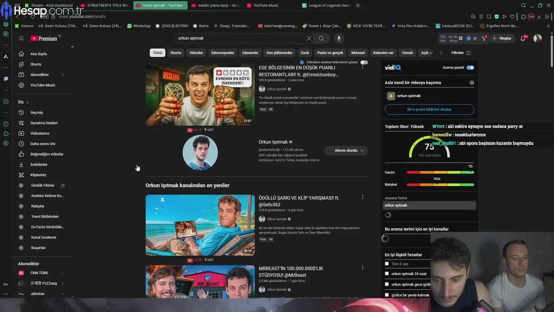Screen dimensions: 554x312
Task: Click the search magnifier button
Action: 321,38
